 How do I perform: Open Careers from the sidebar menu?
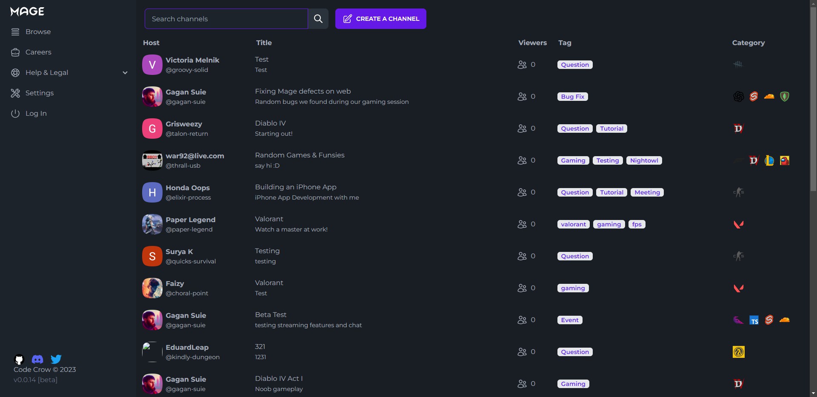[39, 52]
